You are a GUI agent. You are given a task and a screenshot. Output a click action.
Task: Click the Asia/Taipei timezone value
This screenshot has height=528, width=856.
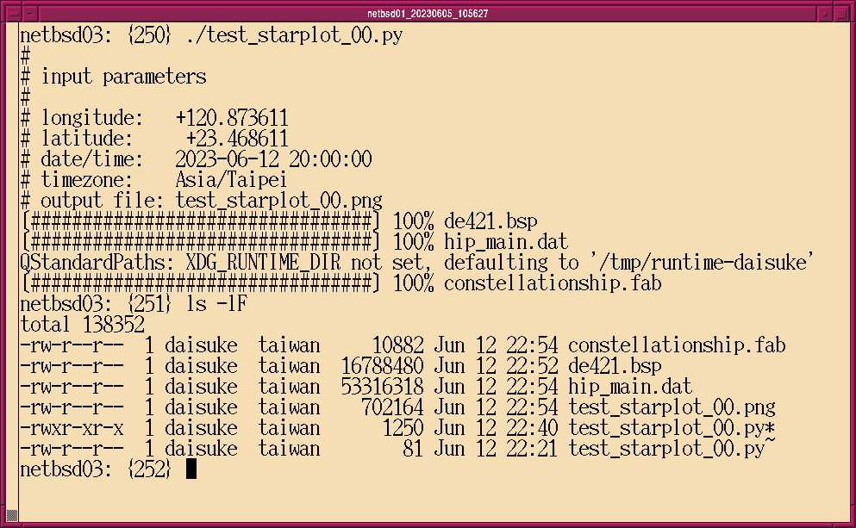(232, 180)
